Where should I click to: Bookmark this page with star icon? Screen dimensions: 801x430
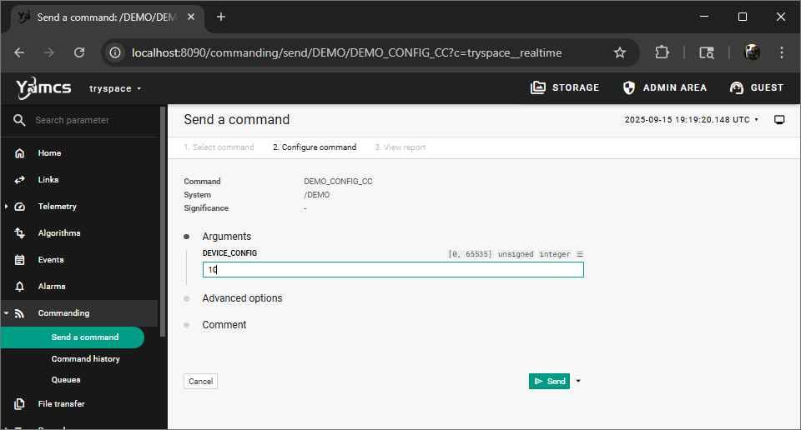coord(620,52)
